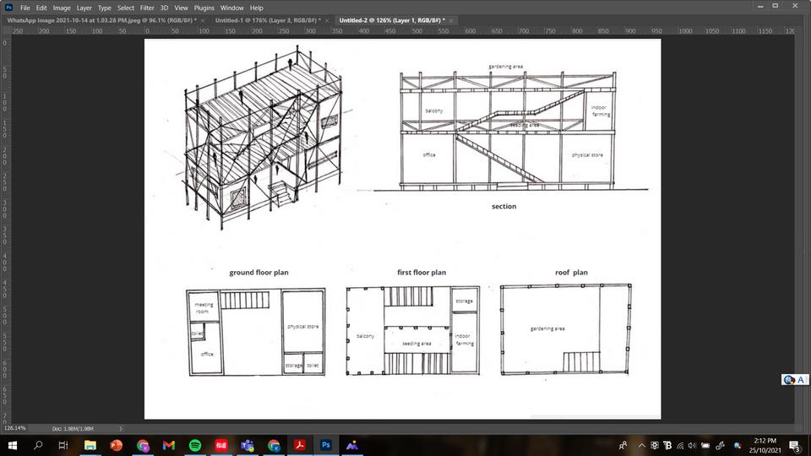
Task: Open the Windows Start menu
Action: tap(13, 445)
